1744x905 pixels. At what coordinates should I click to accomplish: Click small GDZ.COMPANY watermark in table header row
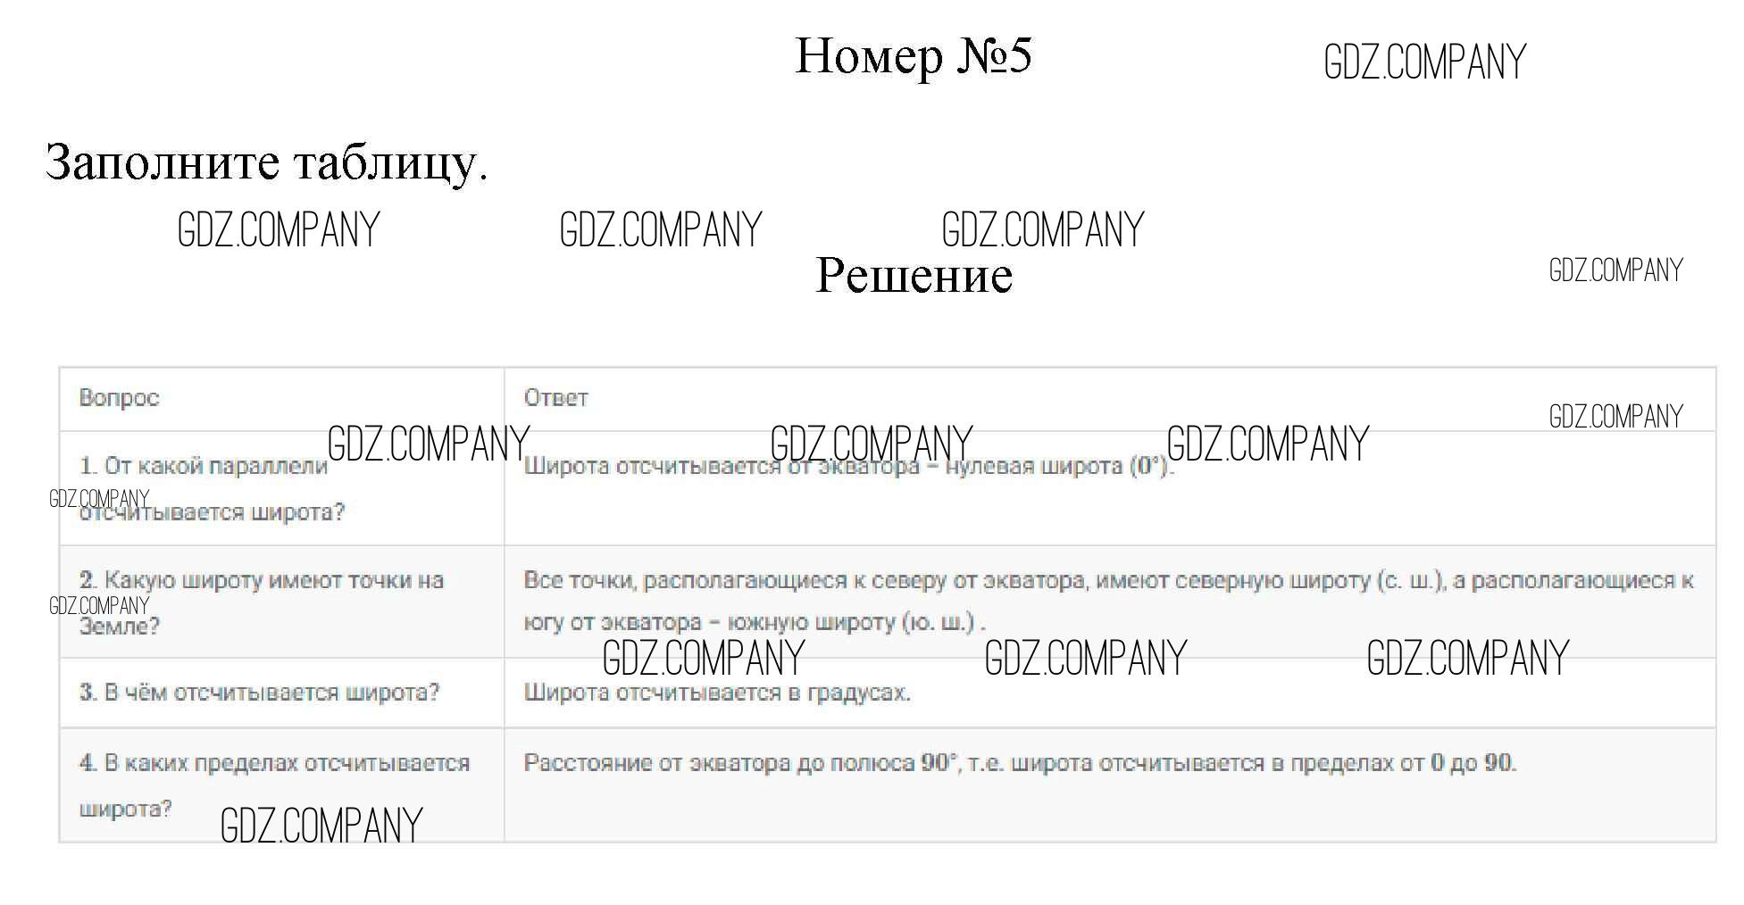(x=1615, y=417)
